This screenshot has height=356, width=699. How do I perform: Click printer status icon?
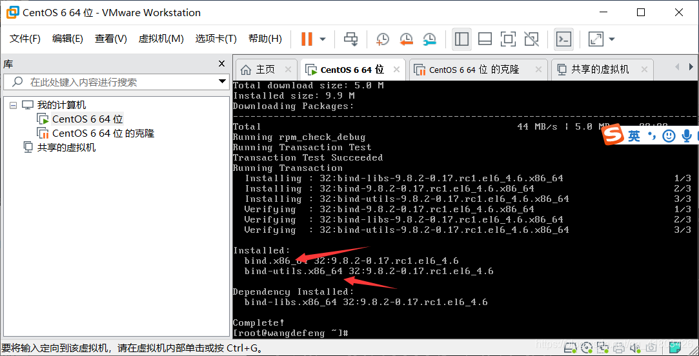click(x=619, y=348)
